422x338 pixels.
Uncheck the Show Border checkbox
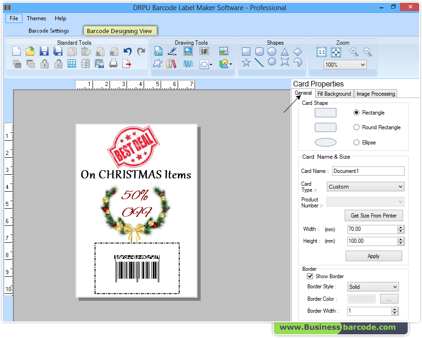click(x=310, y=276)
